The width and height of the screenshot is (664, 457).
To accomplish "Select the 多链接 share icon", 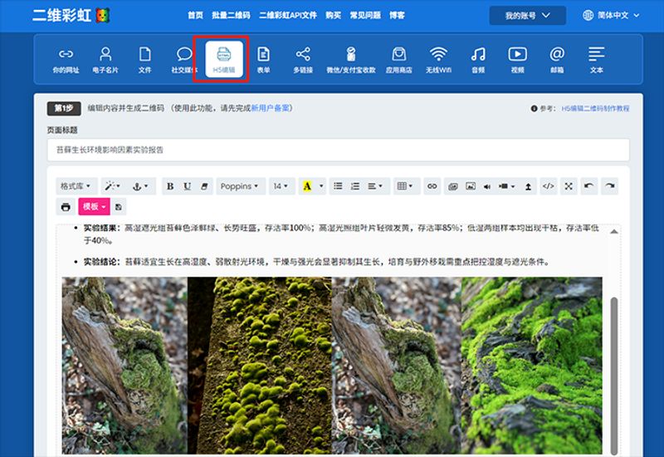I will coord(303,59).
